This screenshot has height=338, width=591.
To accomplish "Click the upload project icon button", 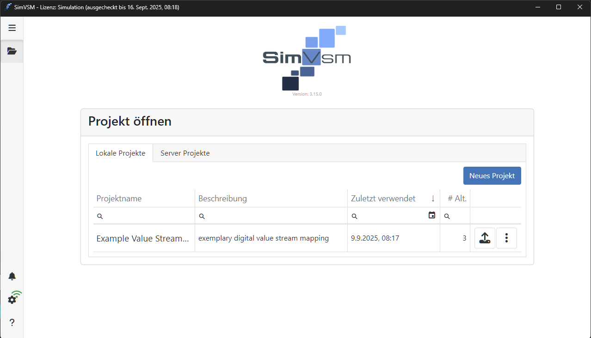I will point(485,238).
